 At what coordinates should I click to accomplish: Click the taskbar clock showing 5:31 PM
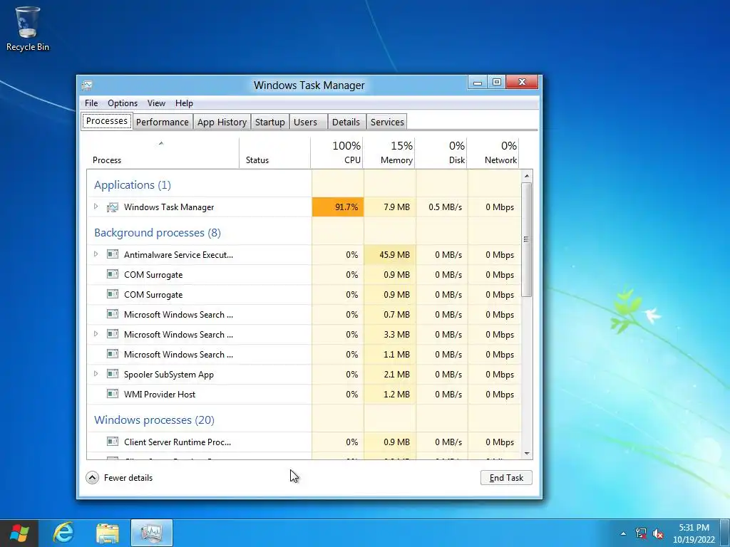694,533
